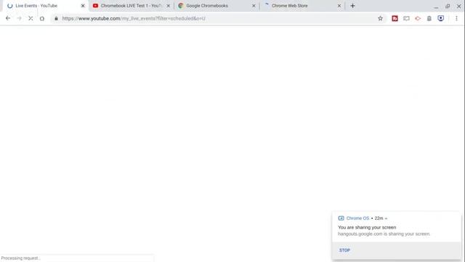Viewport: 465px width, 262px height.
Task: Restore the Chrome window size
Action: pyautogui.click(x=448, y=6)
